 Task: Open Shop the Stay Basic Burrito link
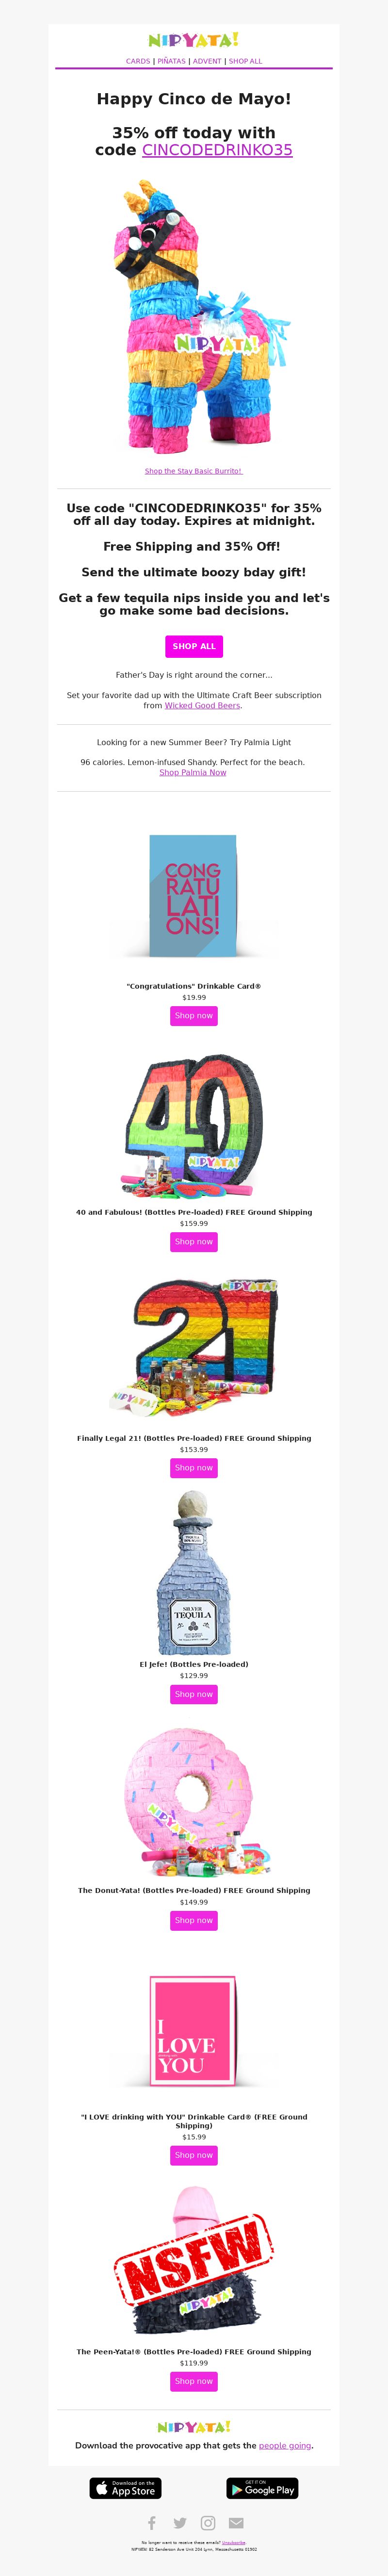tap(193, 471)
